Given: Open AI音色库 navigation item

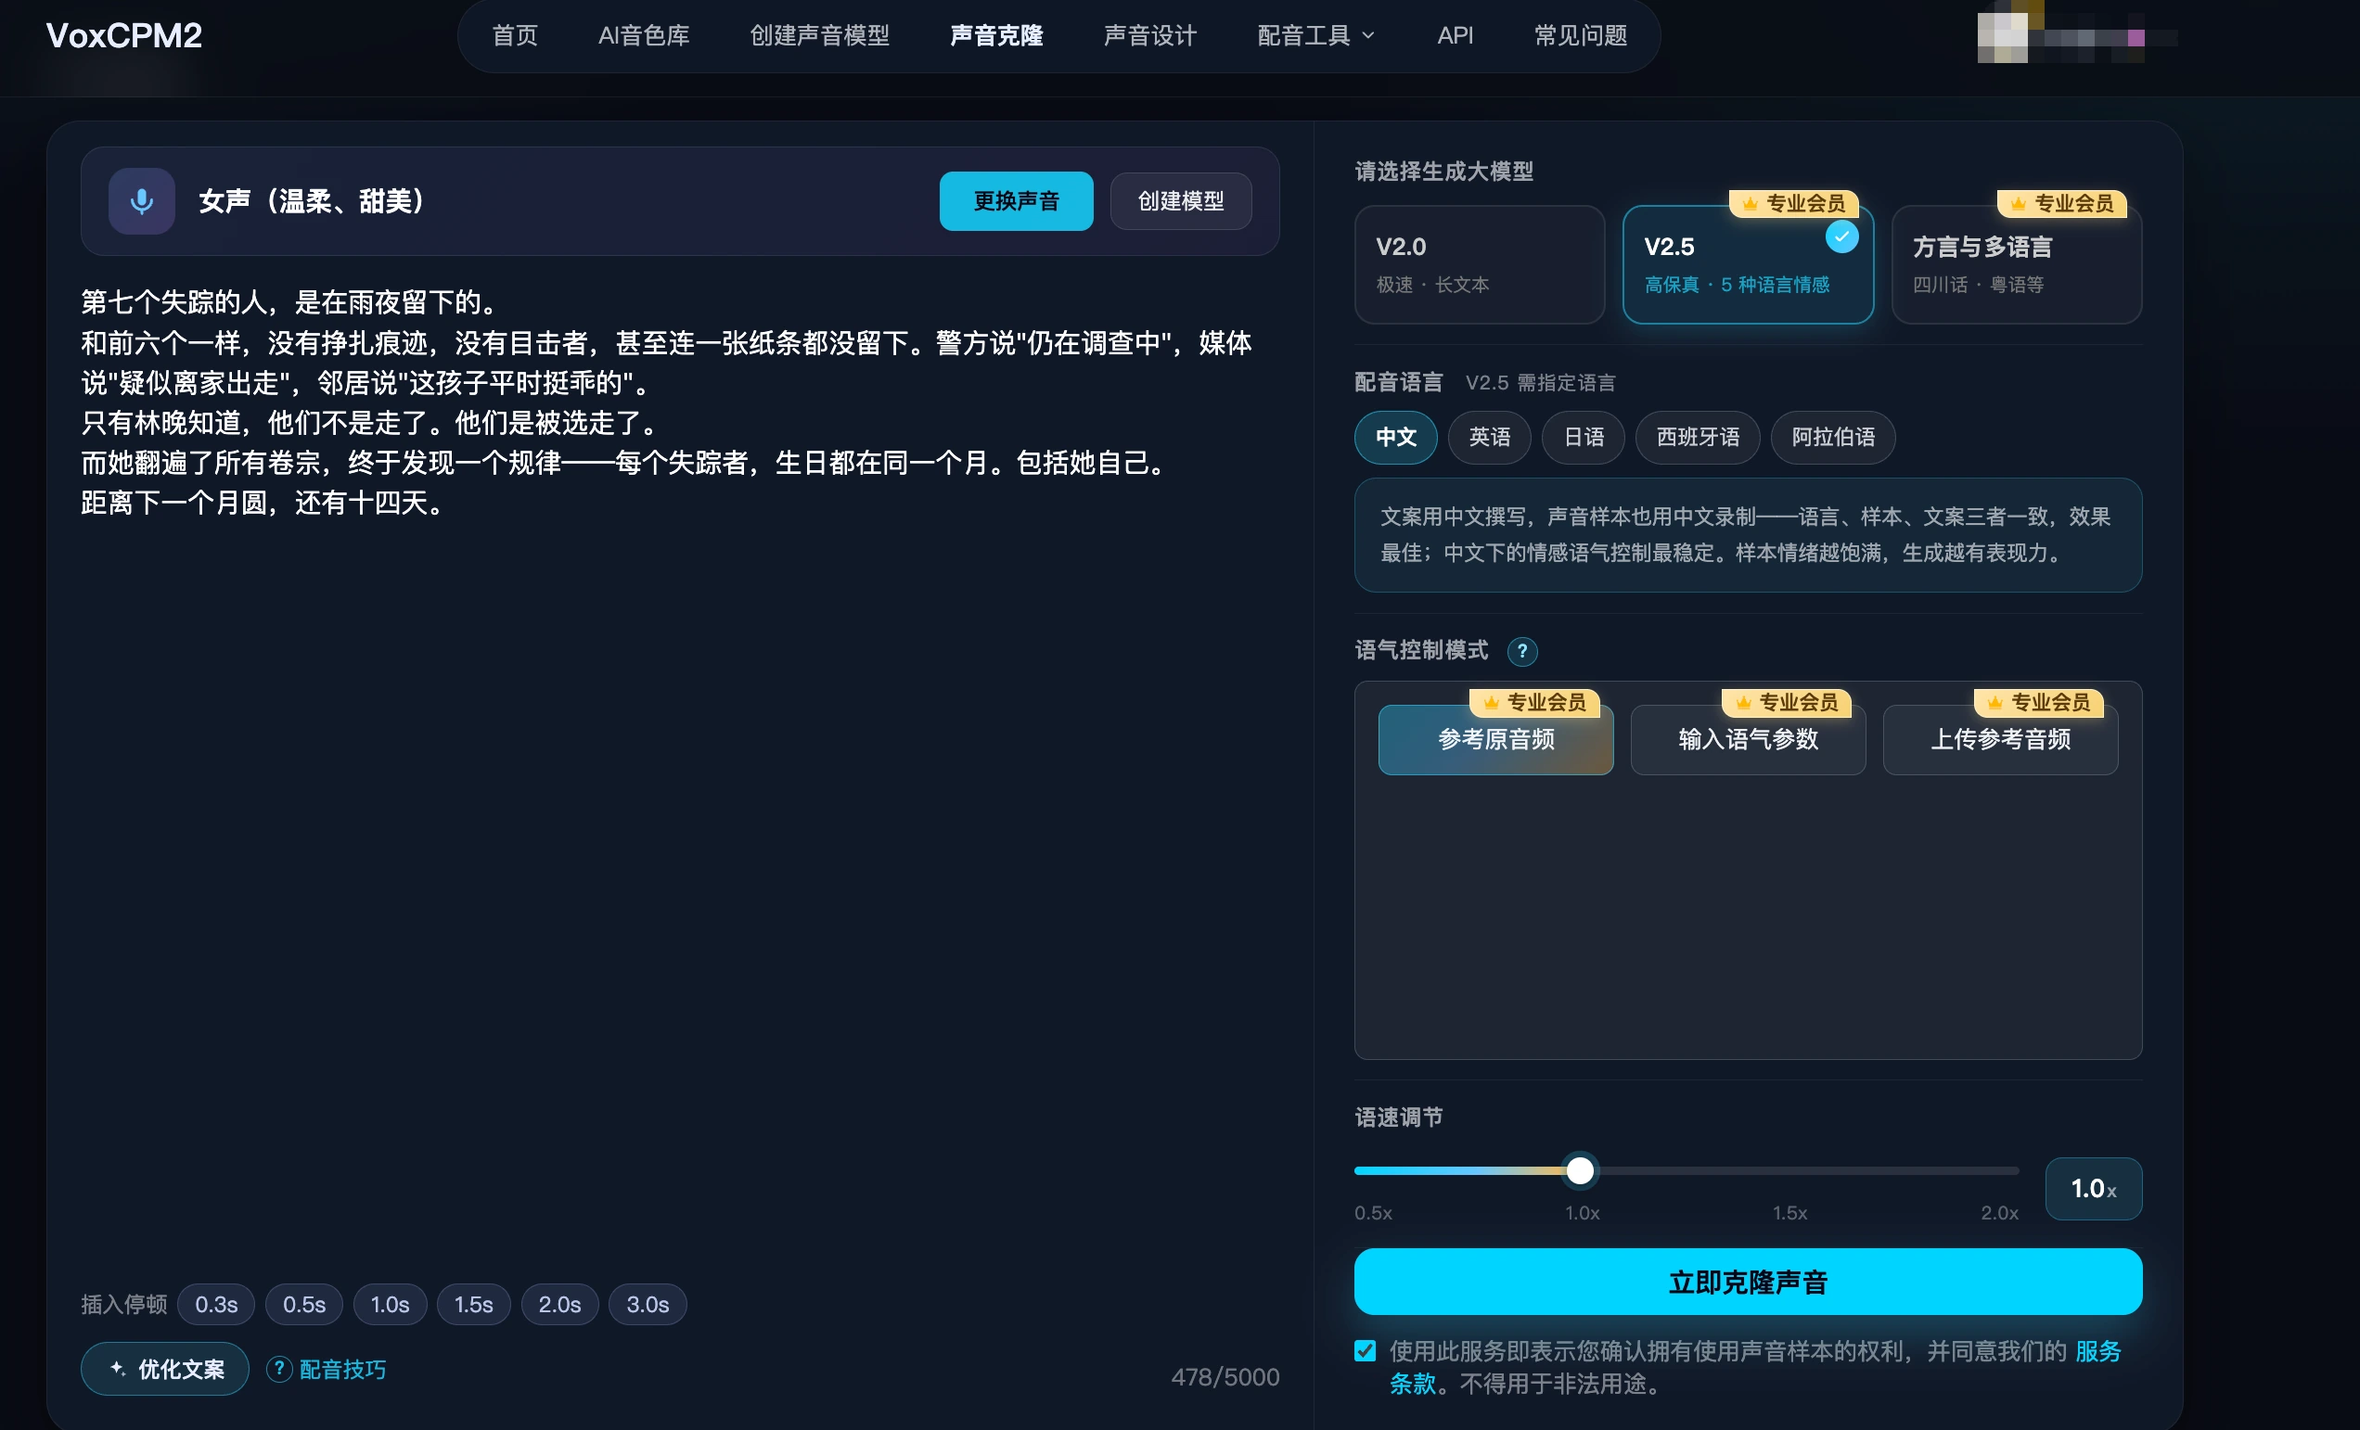Looking at the screenshot, I should click(644, 35).
